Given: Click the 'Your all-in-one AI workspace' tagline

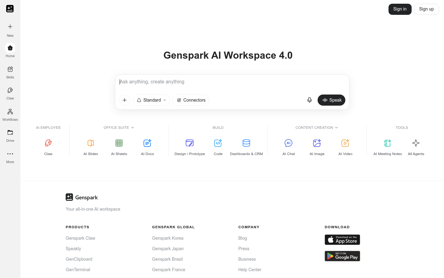Looking at the screenshot, I should tap(93, 209).
